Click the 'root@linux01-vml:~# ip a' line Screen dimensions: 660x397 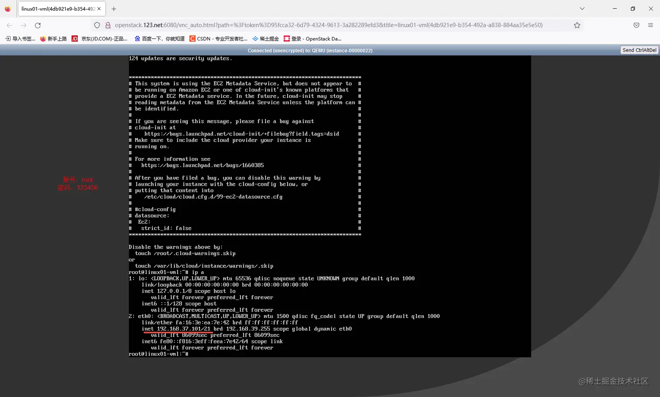coord(166,272)
